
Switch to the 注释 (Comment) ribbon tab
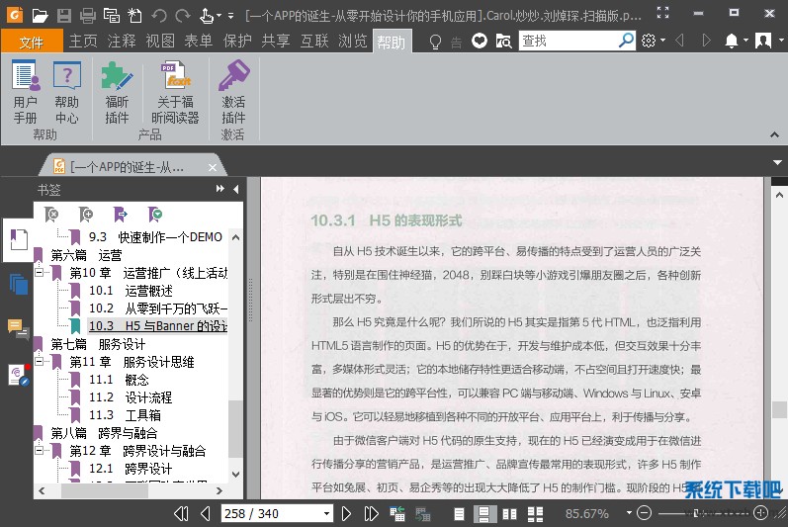[x=122, y=42]
